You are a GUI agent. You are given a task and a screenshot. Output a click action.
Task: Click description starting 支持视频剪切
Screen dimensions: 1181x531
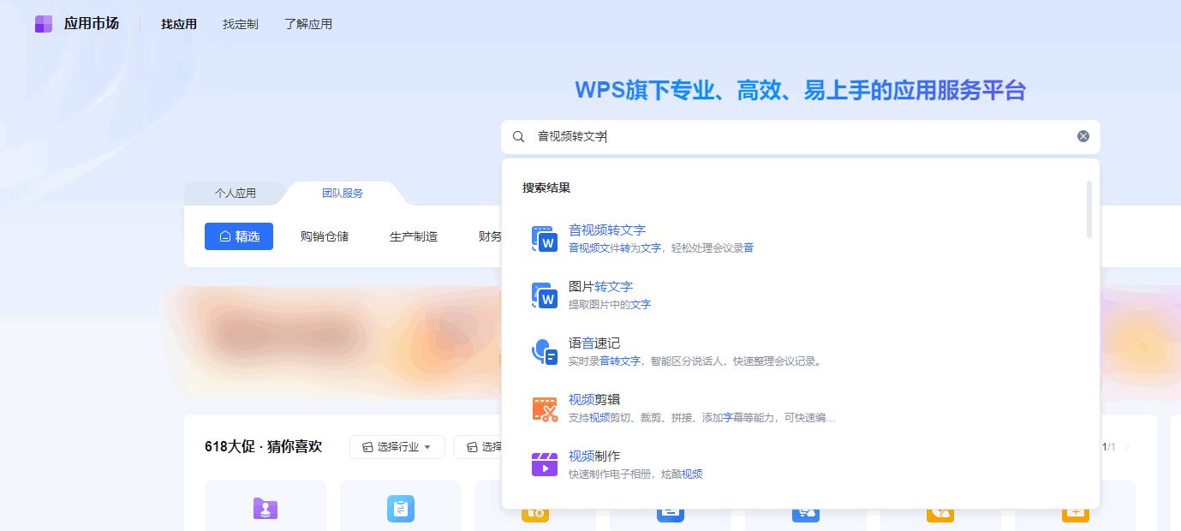701,418
